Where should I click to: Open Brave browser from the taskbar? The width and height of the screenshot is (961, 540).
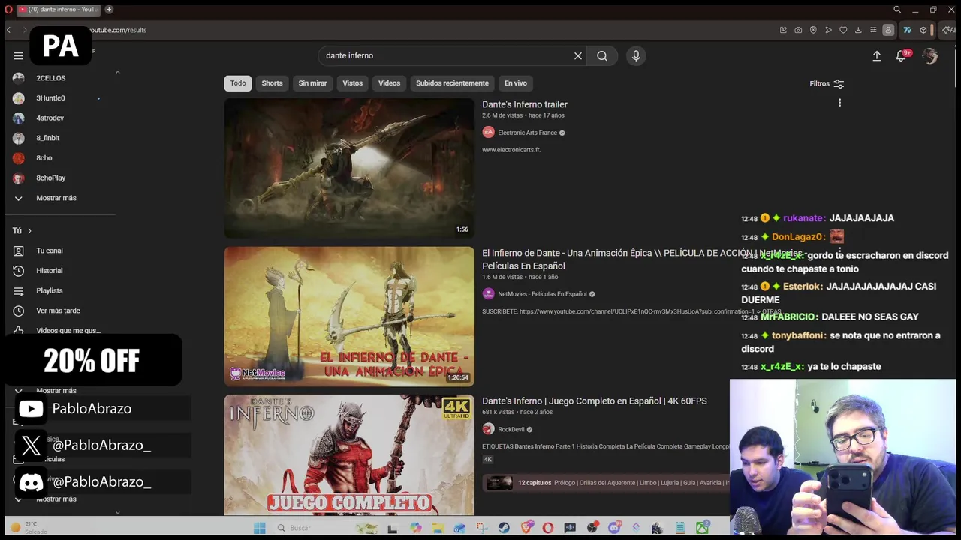(x=526, y=528)
